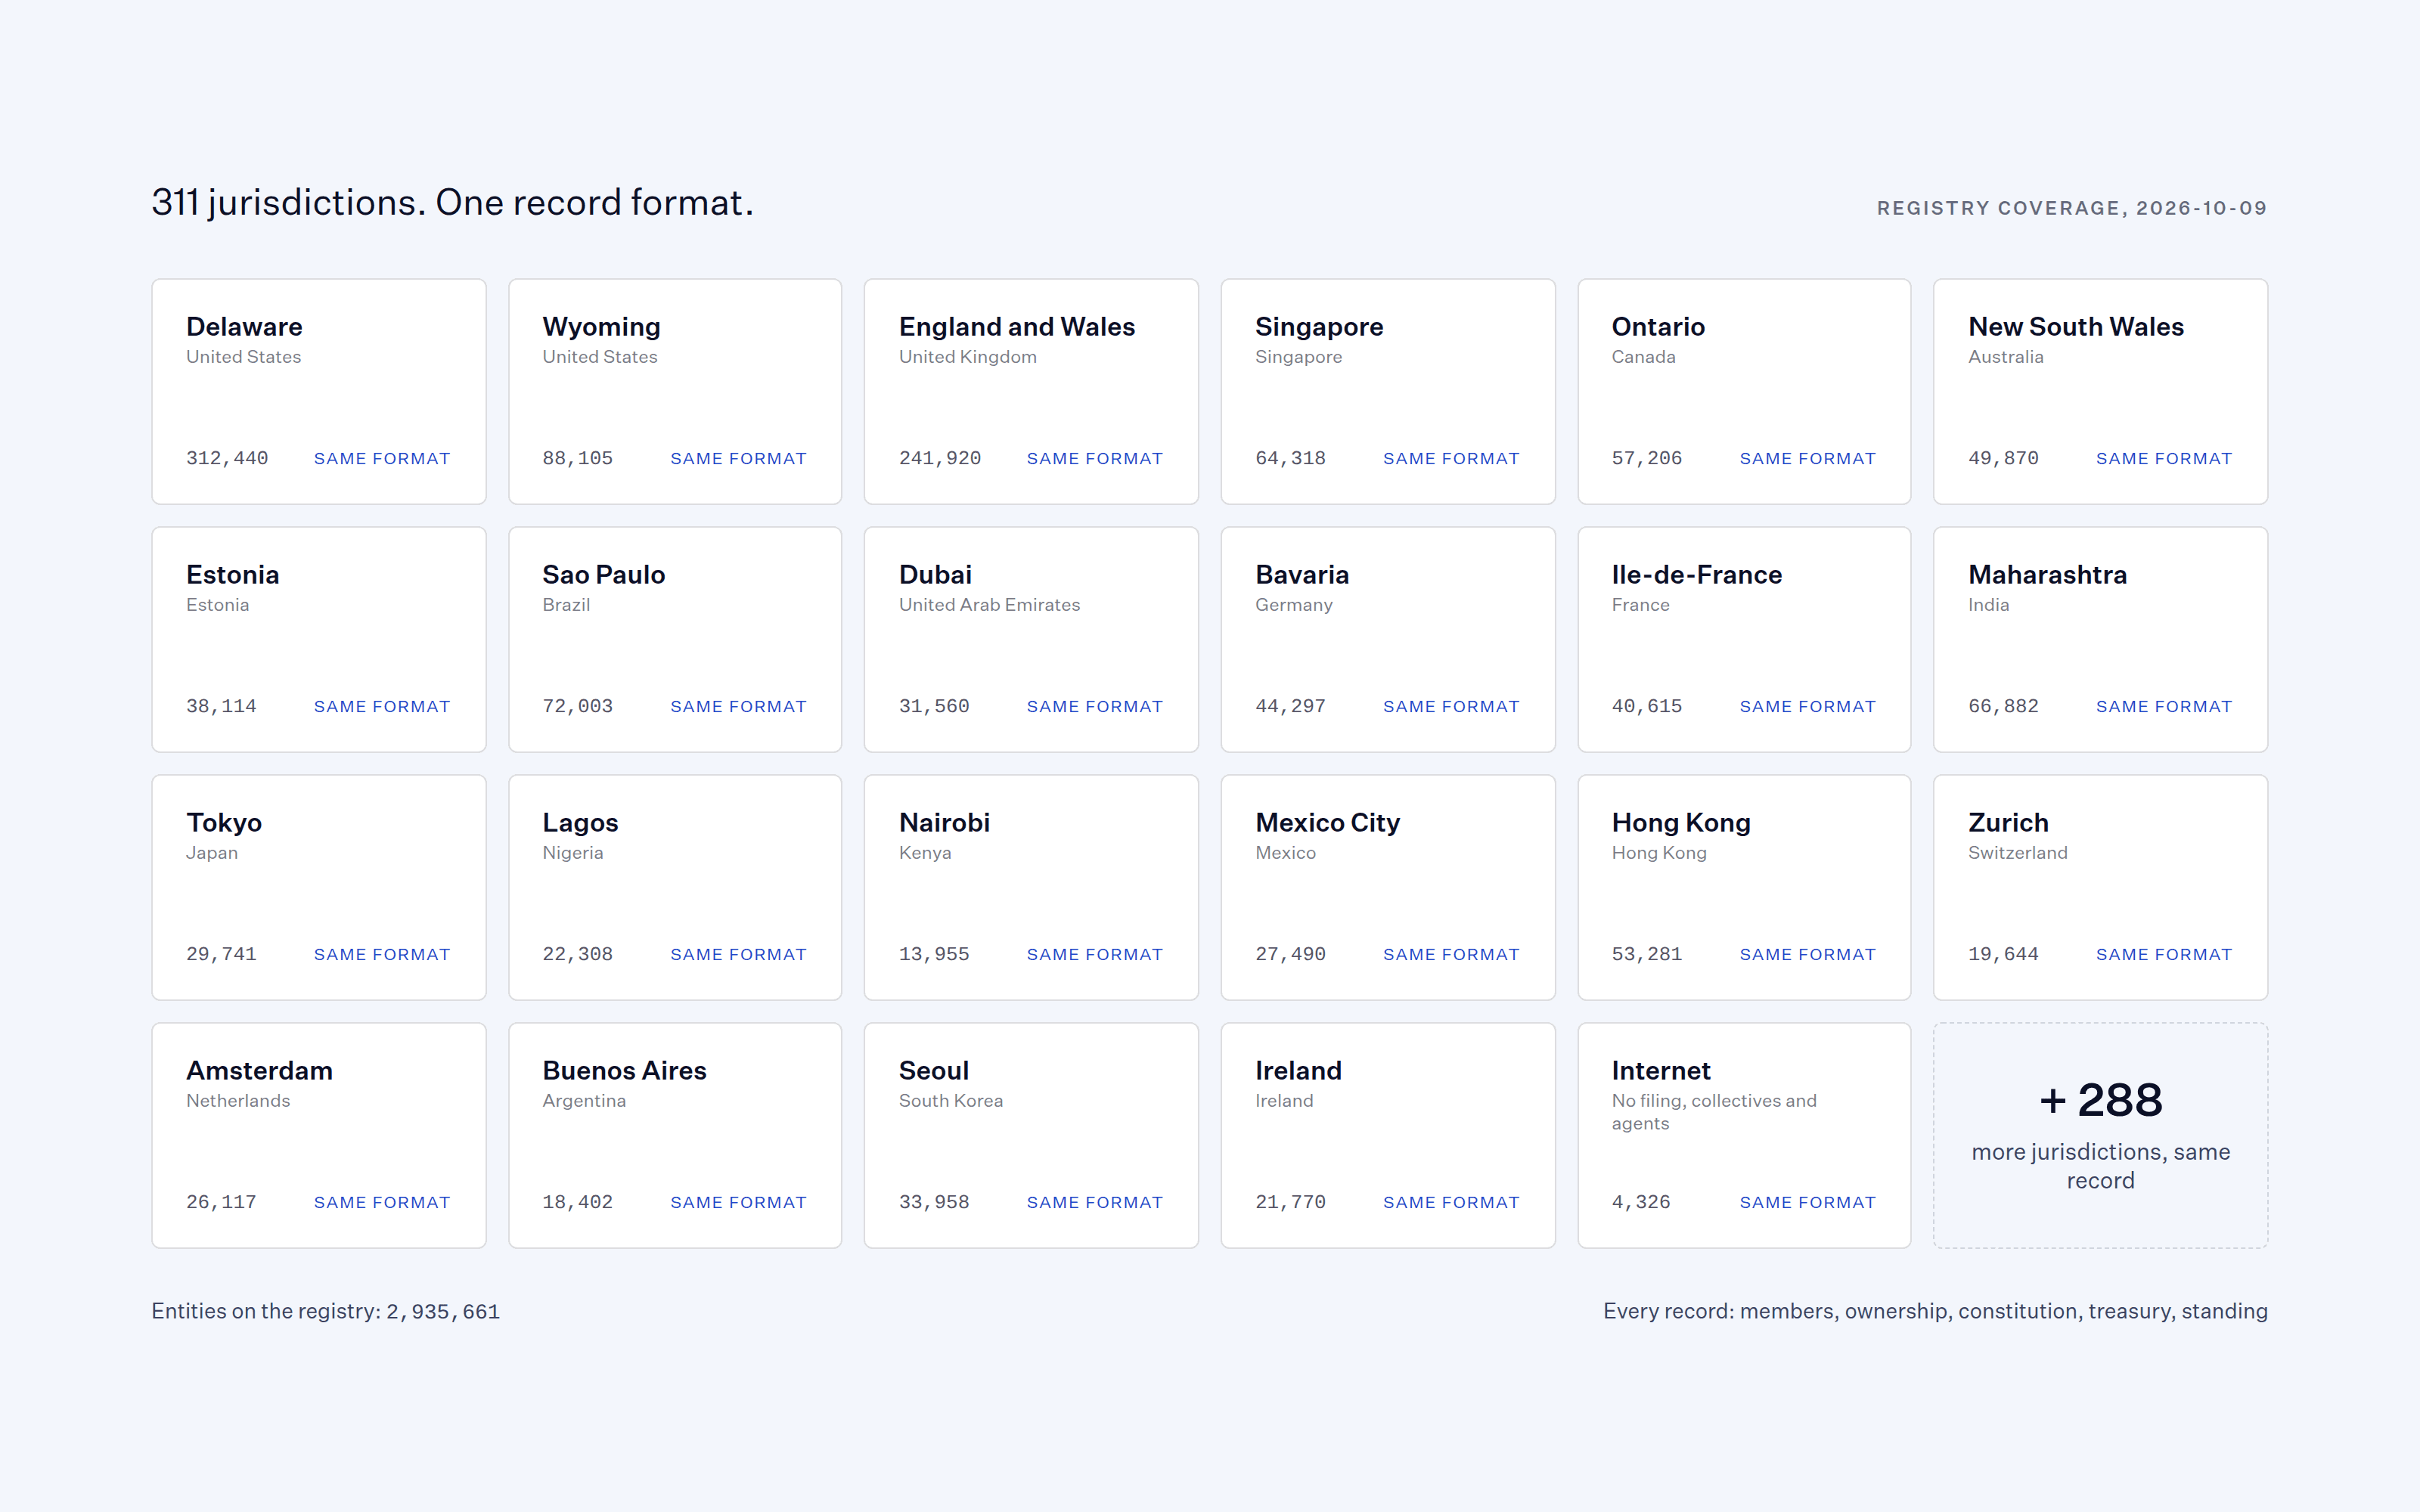
Task: Click SAME FORMAT on the Maharashtra card
Action: pyautogui.click(x=2164, y=706)
